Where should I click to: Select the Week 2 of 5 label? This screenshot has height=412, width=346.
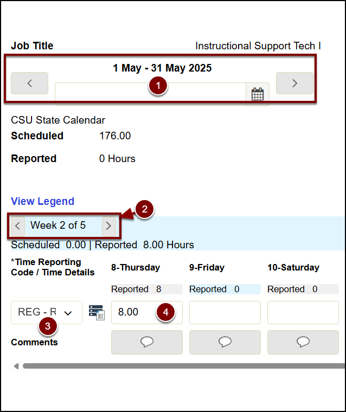[58, 225]
